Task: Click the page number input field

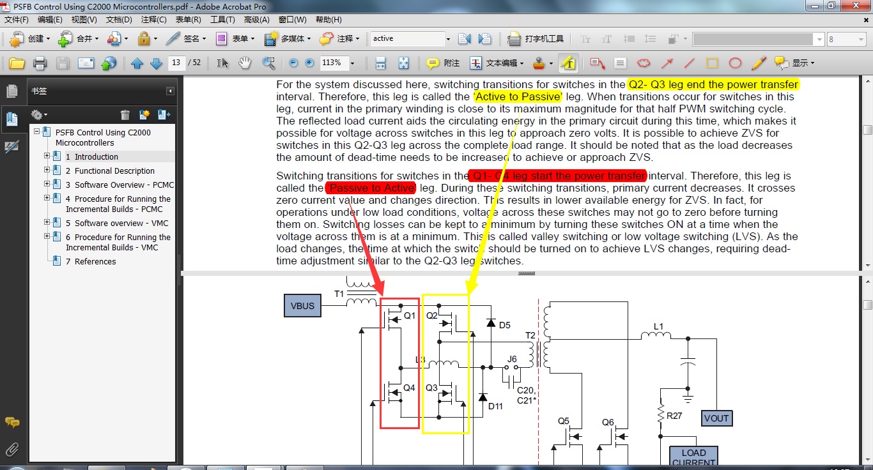Action: coord(176,63)
